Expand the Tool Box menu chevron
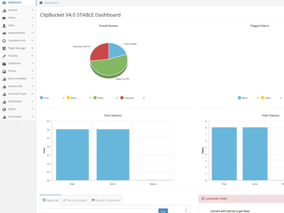Image resolution: width=284 pixels, height=213 pixels. [x=32, y=56]
